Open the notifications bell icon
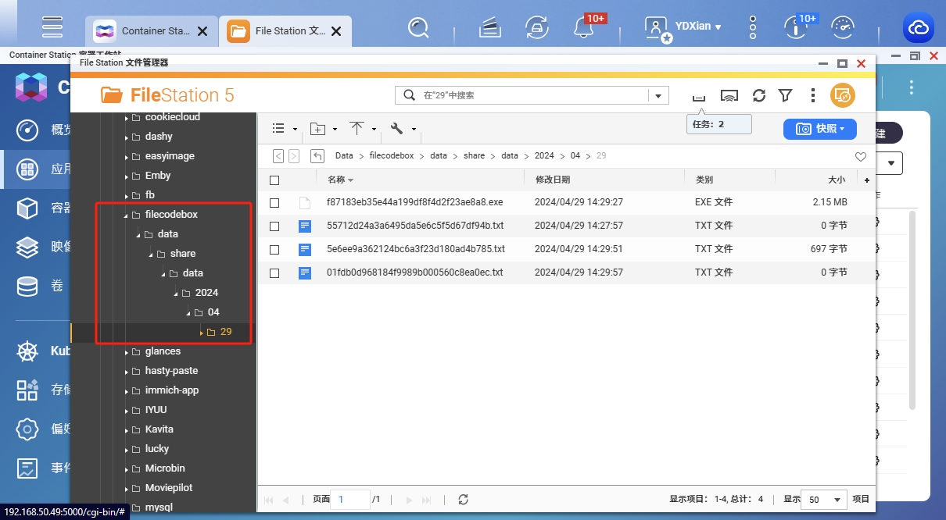The width and height of the screenshot is (946, 520). [x=583, y=27]
